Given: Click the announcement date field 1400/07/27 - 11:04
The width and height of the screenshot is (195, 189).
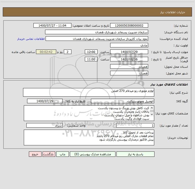Looking at the screenshot, I should (52, 26).
